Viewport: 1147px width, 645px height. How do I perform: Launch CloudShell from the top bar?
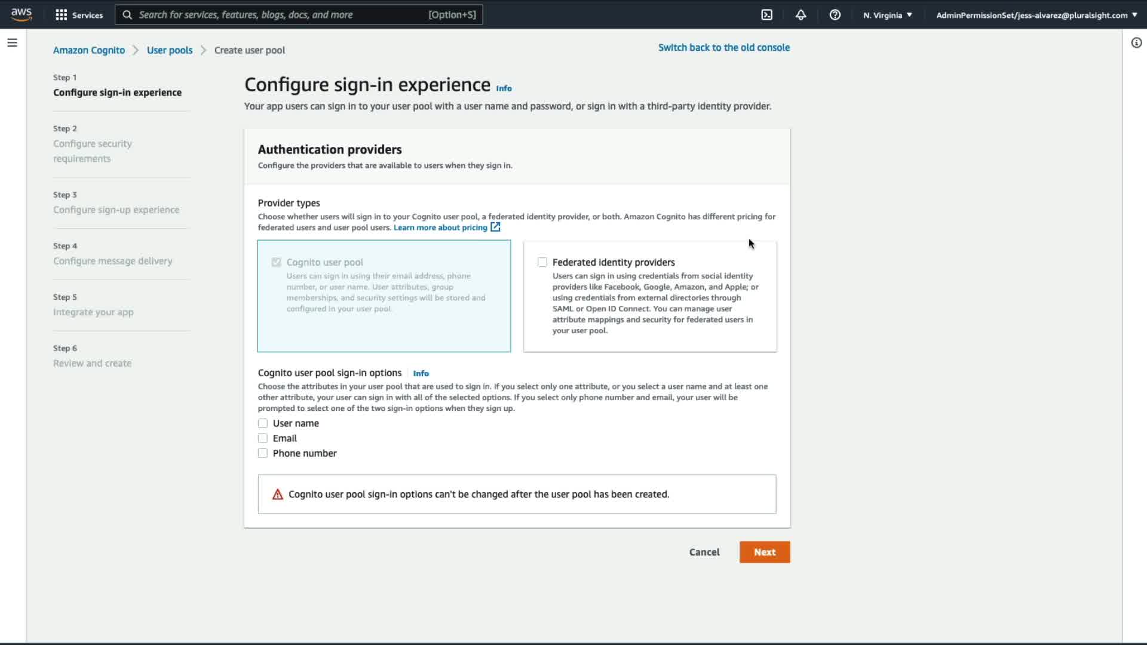point(766,15)
